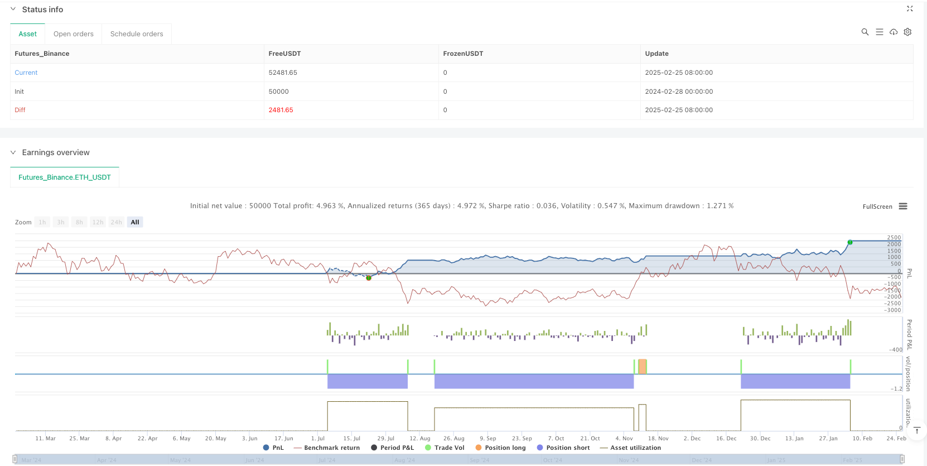This screenshot has height=466, width=927.
Task: Click the expand arrows icon at top right
Action: (910, 9)
